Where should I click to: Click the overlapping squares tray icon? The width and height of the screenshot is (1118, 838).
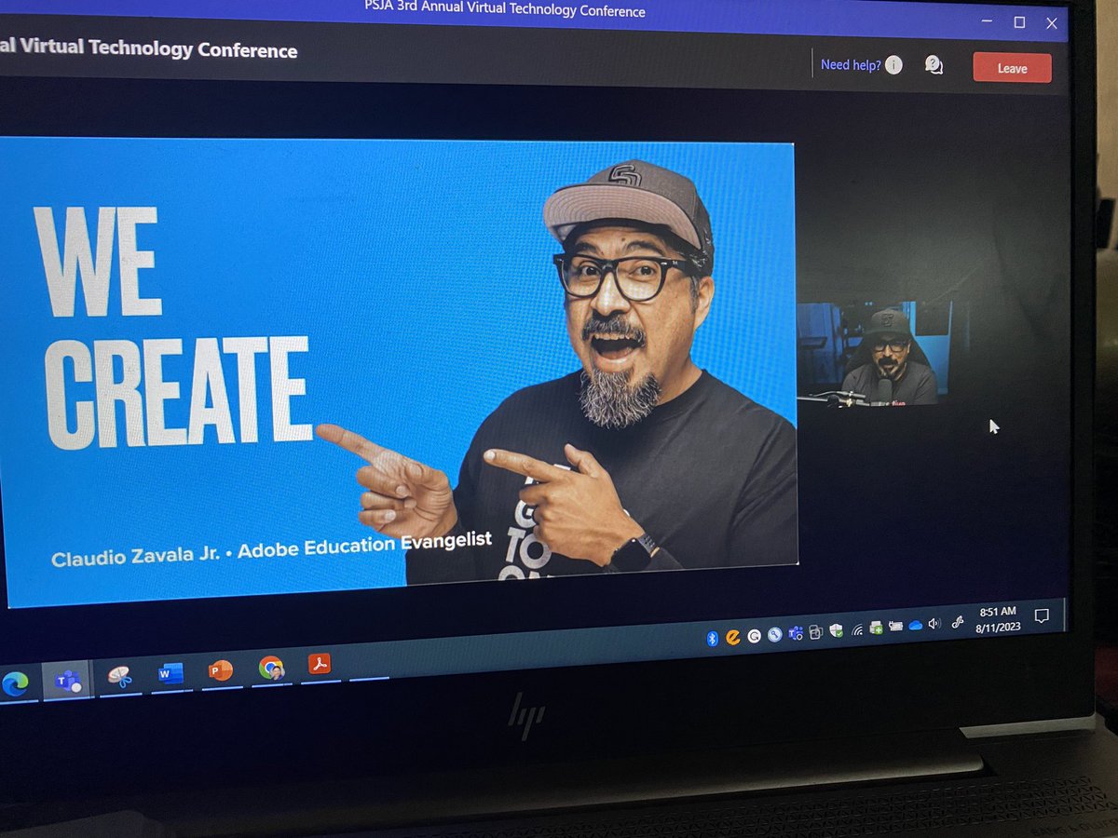pyautogui.click(x=816, y=632)
